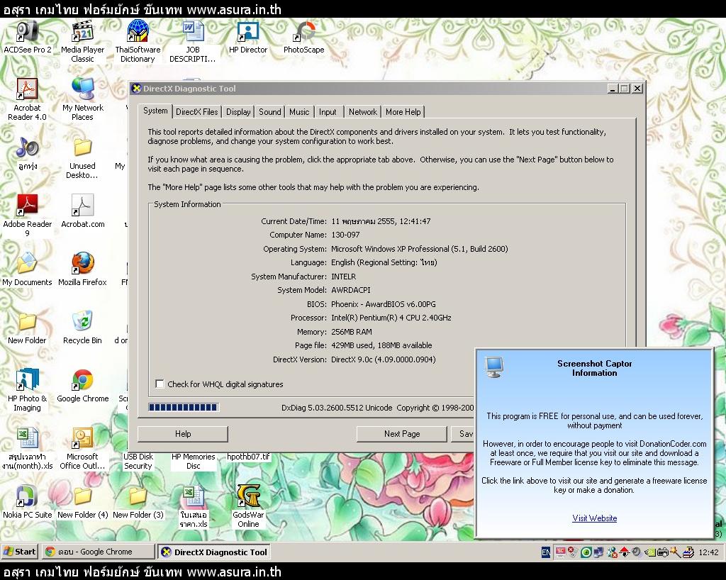Open My Documents desktop folder
This screenshot has width=726, height=580.
point(27,270)
